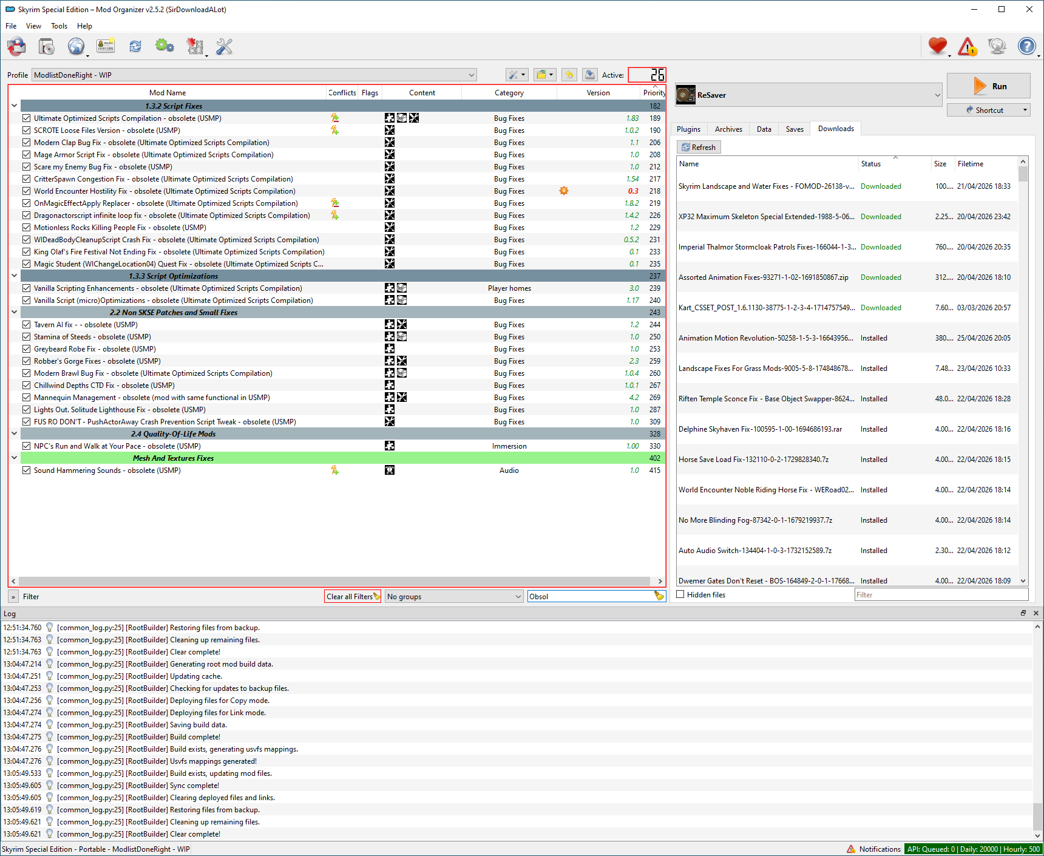Collapse the Mesh And Textures Fixes section
1044x856 pixels.
14,458
